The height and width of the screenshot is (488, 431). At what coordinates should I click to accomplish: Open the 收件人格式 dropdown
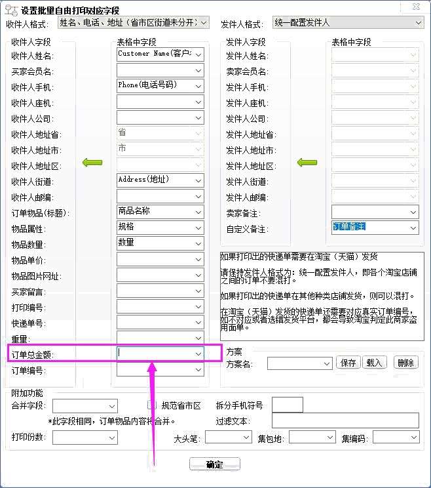pyautogui.click(x=134, y=22)
